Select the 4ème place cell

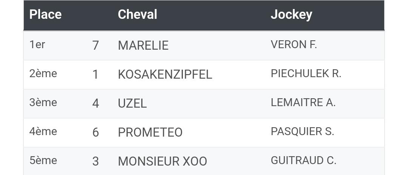point(43,131)
